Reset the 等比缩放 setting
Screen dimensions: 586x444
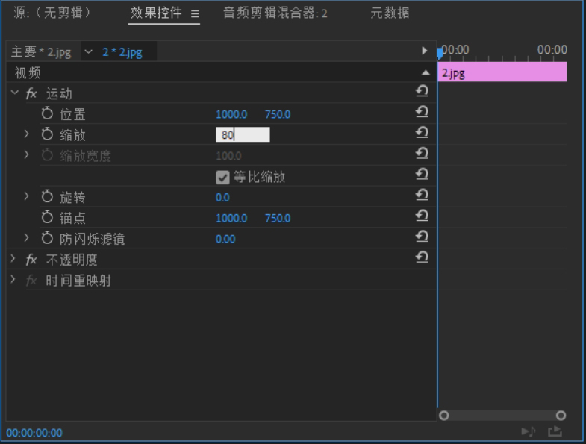pyautogui.click(x=422, y=174)
